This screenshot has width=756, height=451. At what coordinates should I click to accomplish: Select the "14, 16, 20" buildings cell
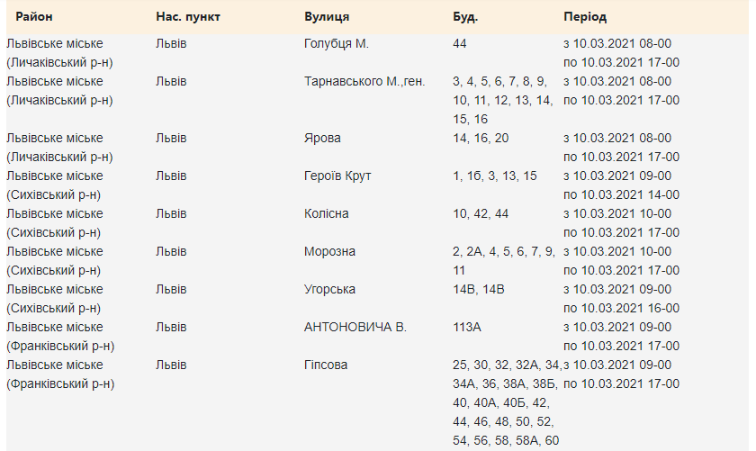coord(481,138)
